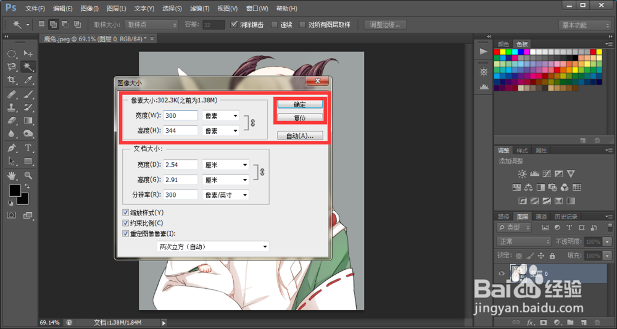Select the Pen tool
Screen dimensions: 617x329
(x=12, y=148)
